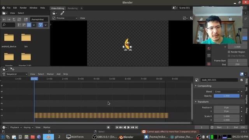Open sequencer editor type icon

5,69
